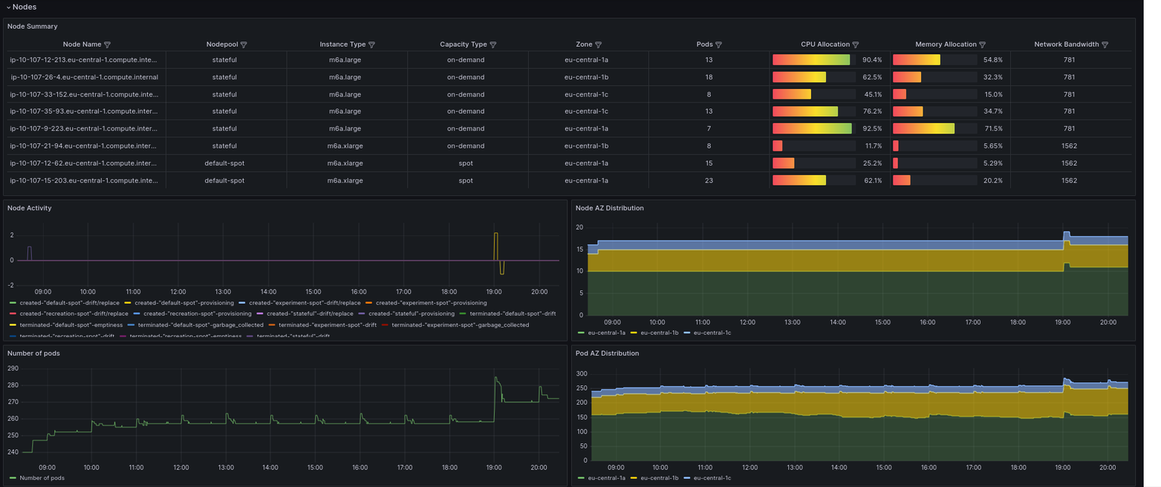The width and height of the screenshot is (1161, 487).
Task: Click the 90.4% CPU allocation gradient bar
Action: click(811, 60)
